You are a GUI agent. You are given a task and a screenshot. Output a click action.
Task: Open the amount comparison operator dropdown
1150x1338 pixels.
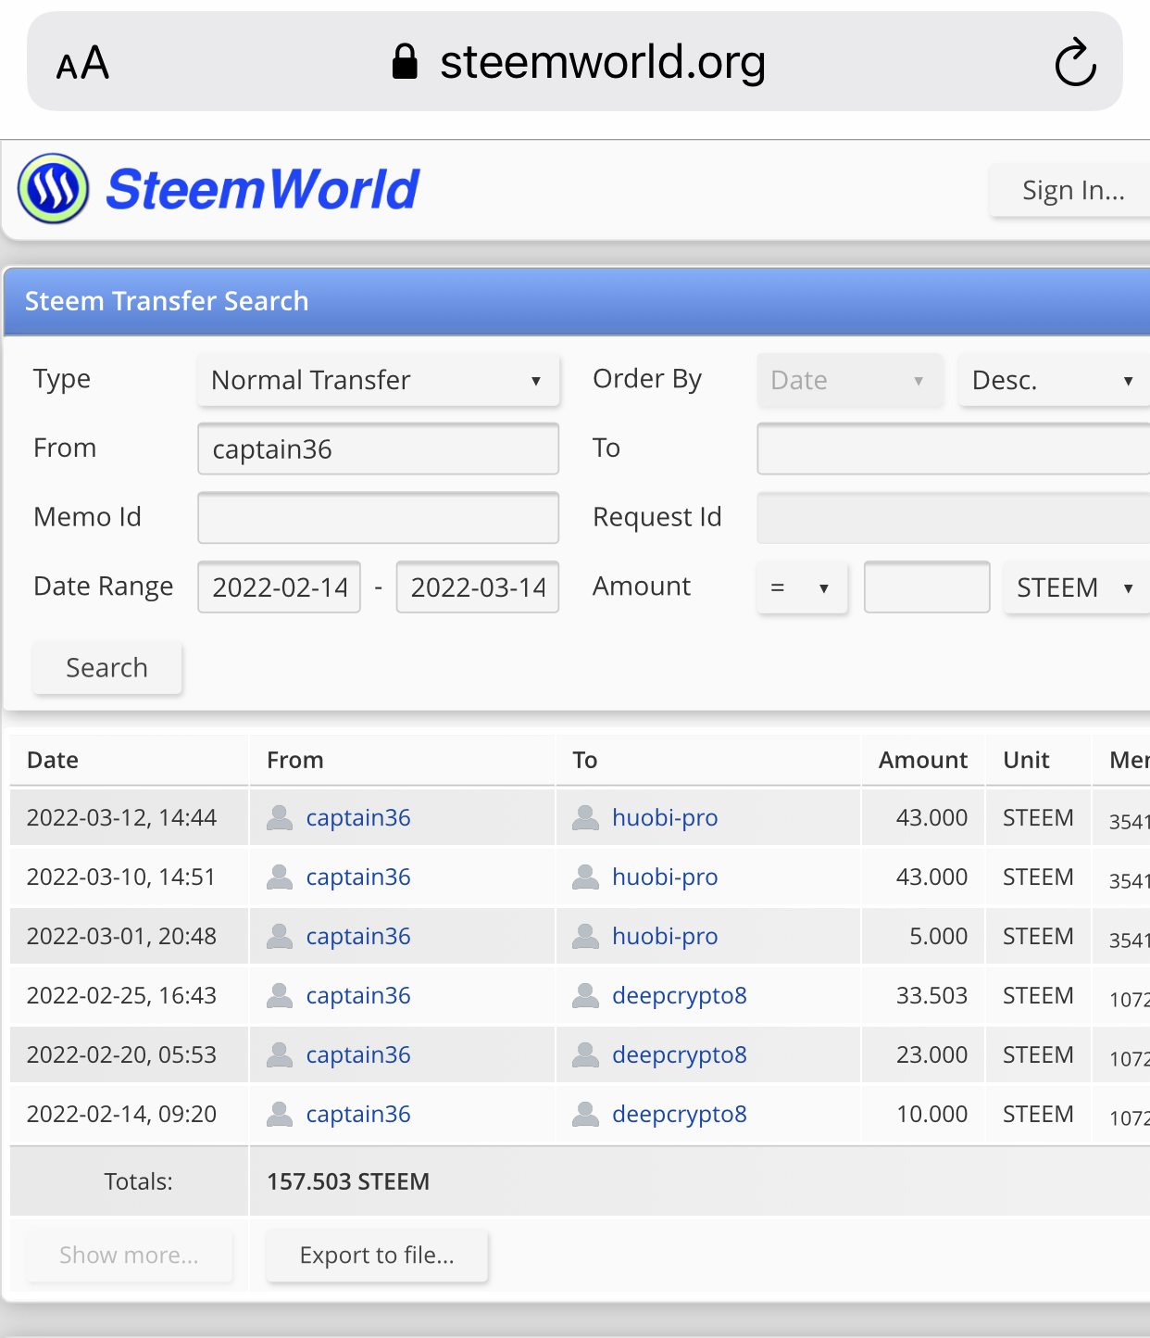tap(802, 587)
